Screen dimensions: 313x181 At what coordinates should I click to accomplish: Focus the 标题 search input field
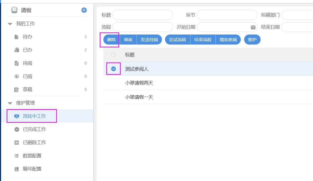[143, 15]
